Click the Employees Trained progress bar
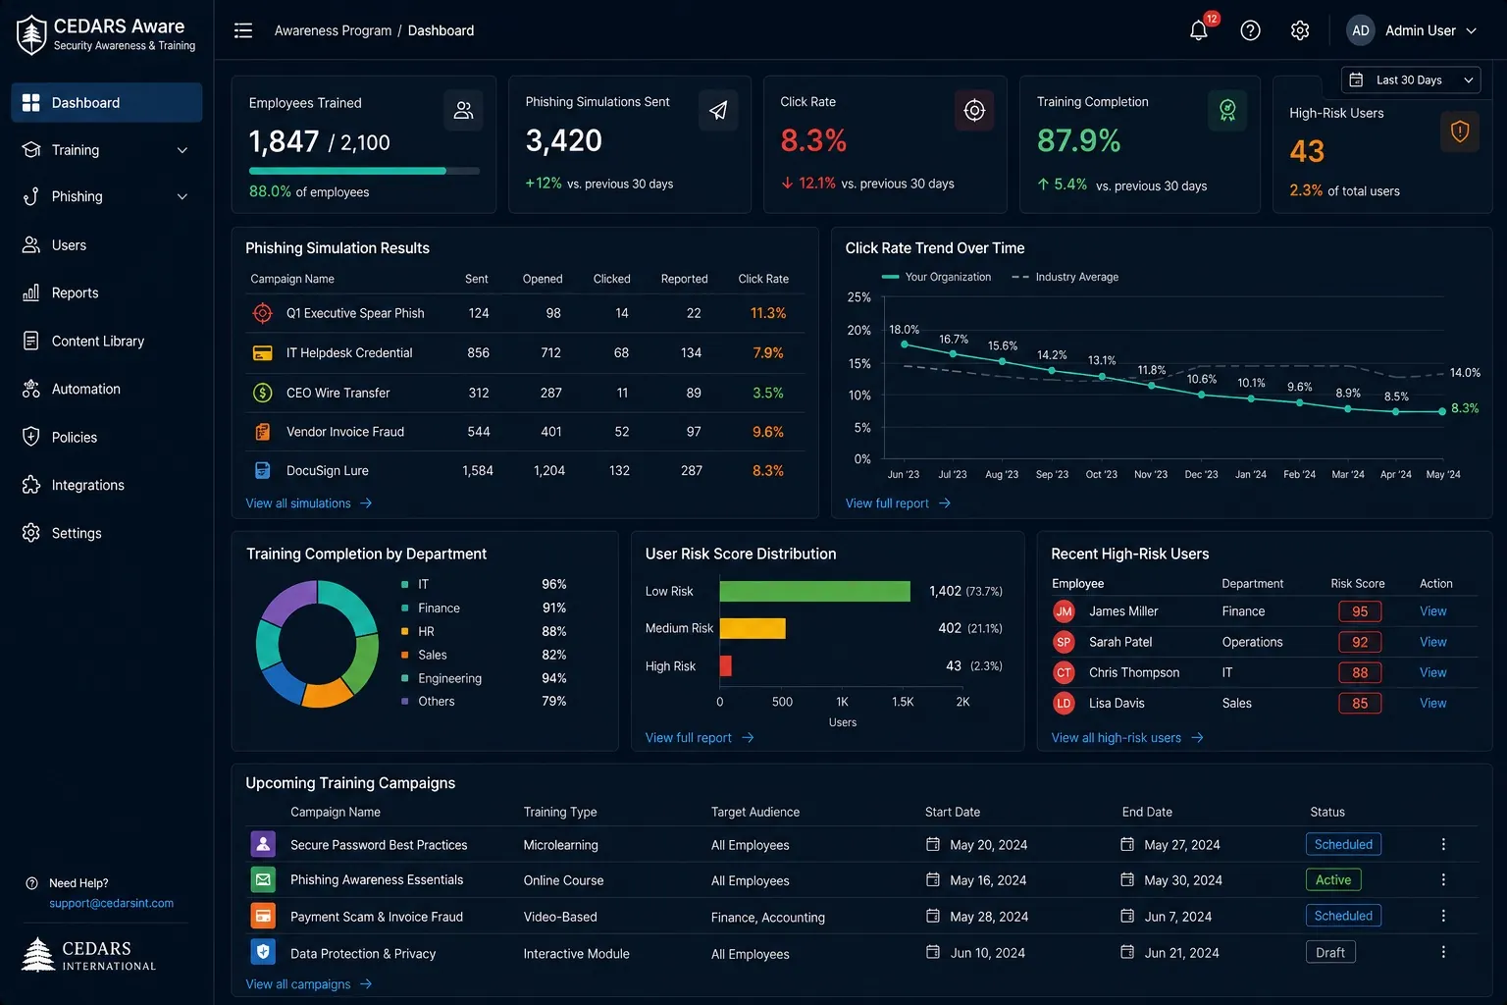The width and height of the screenshot is (1507, 1005). tap(364, 171)
